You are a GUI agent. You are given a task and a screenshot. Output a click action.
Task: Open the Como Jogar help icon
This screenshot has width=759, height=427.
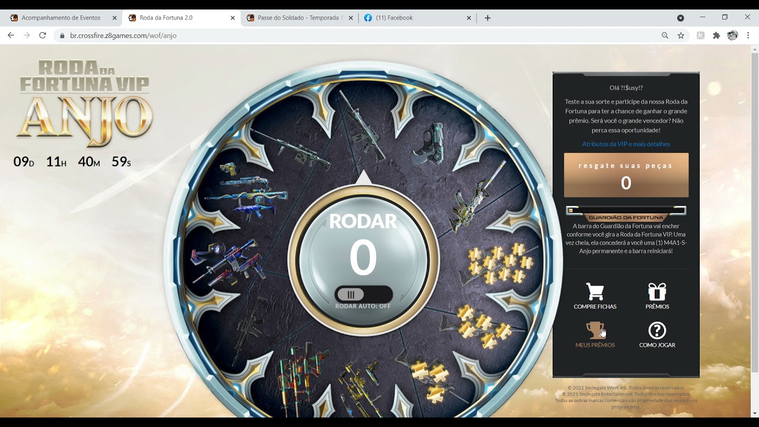(657, 334)
